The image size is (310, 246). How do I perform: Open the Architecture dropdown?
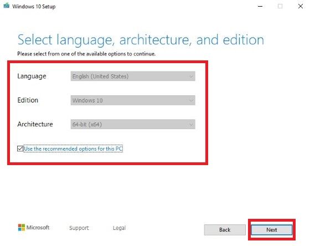point(133,124)
